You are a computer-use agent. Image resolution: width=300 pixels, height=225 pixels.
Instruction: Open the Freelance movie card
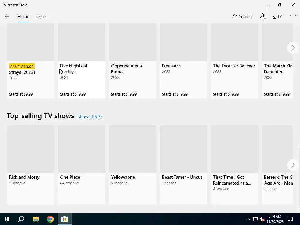click(x=184, y=61)
